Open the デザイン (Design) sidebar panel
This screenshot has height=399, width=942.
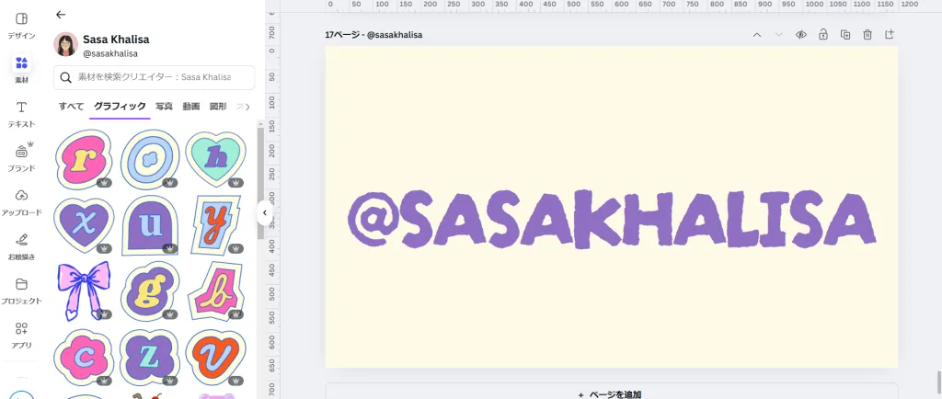tap(21, 25)
